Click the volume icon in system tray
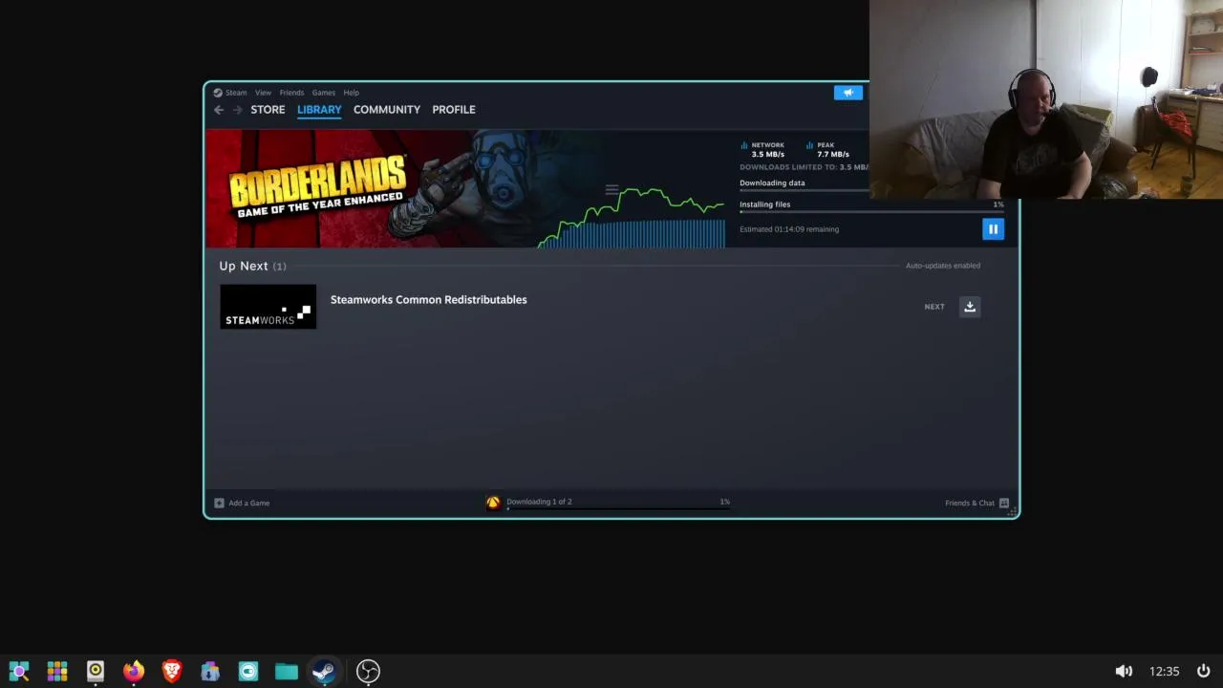Viewport: 1223px width, 688px height. 1124,672
